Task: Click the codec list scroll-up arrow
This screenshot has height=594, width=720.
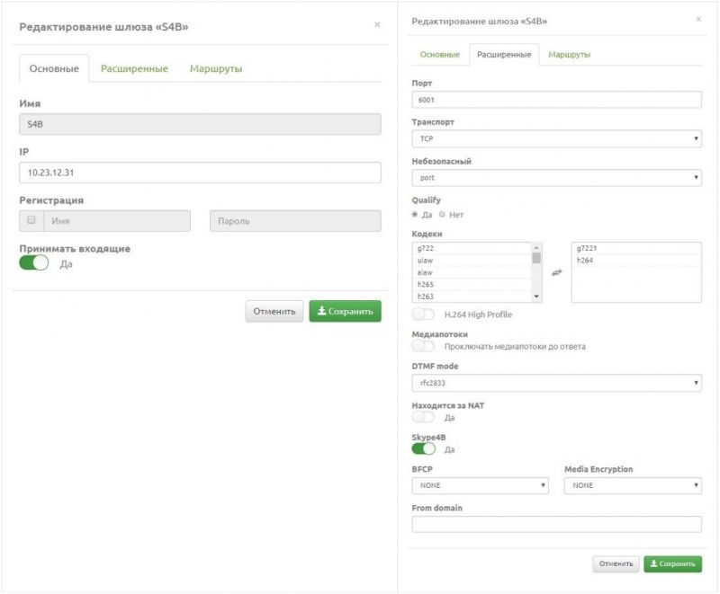Action: (535, 247)
